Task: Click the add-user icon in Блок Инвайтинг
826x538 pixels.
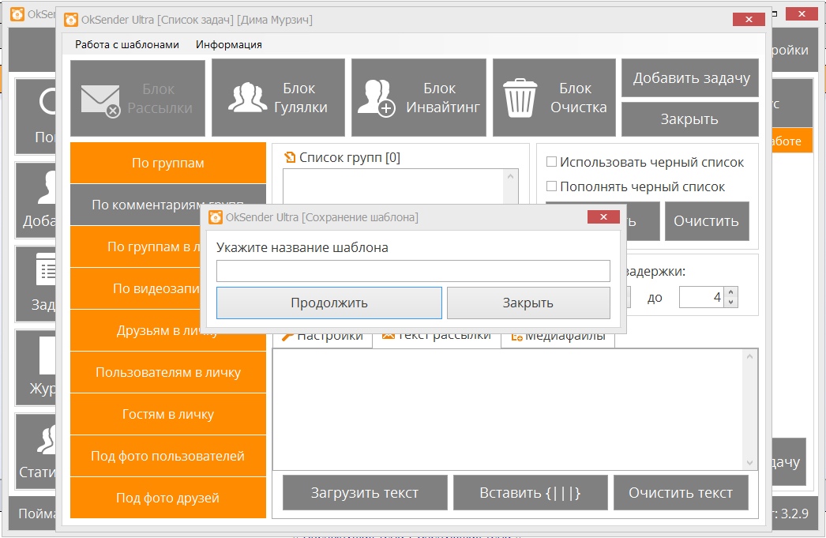Action: coord(376,98)
